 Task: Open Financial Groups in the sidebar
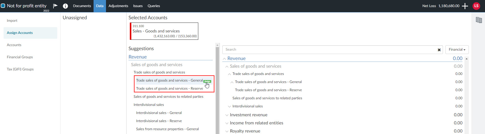[x=20, y=57]
